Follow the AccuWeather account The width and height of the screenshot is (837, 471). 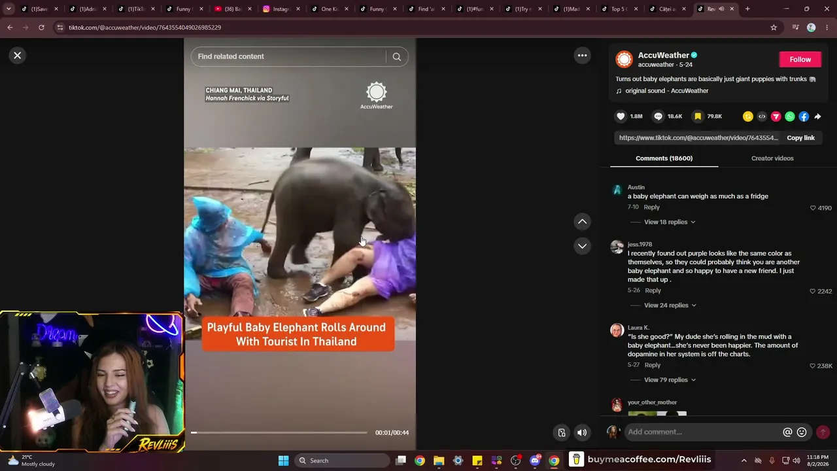[x=800, y=60]
